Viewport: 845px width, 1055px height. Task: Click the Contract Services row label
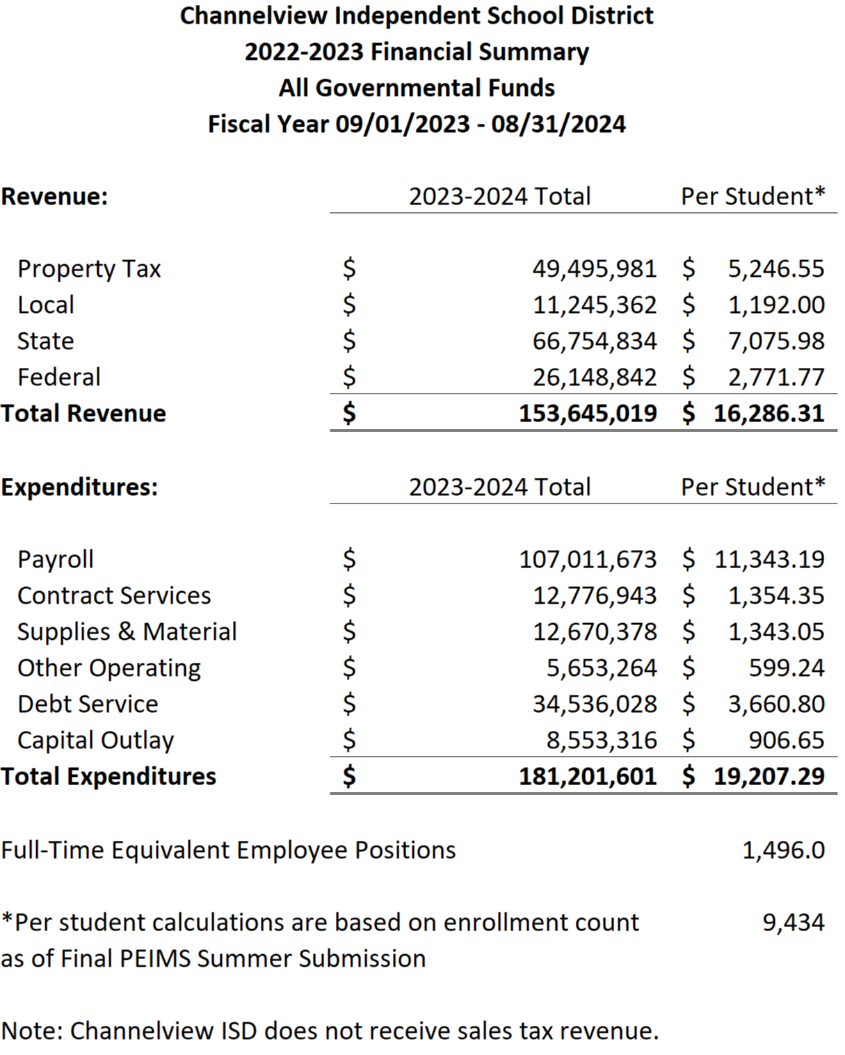click(114, 596)
